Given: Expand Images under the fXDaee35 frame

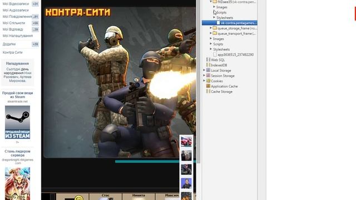Looking at the screenshot, I should [214, 7].
